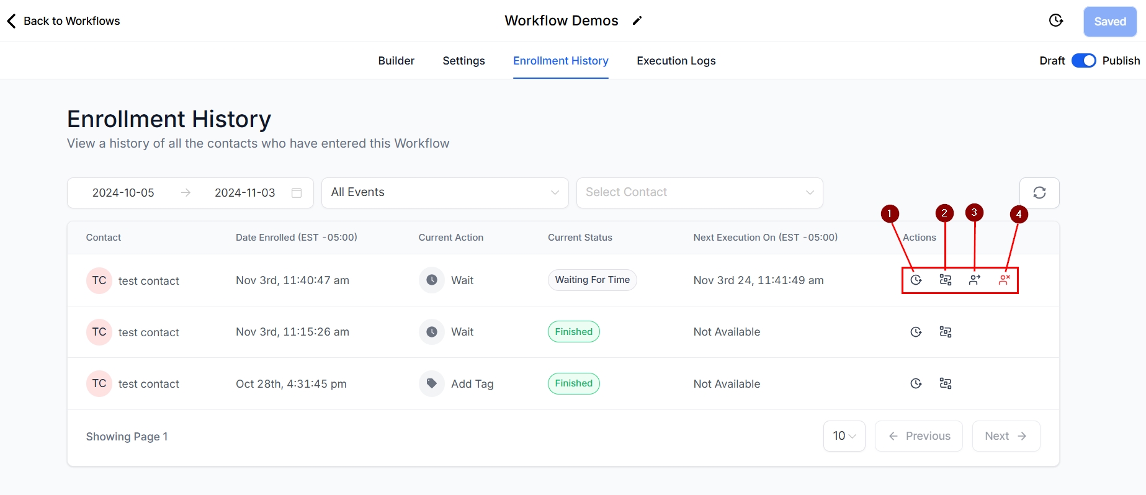Image resolution: width=1146 pixels, height=495 pixels.
Task: Open the page size dropdown showing 10
Action: (x=844, y=436)
